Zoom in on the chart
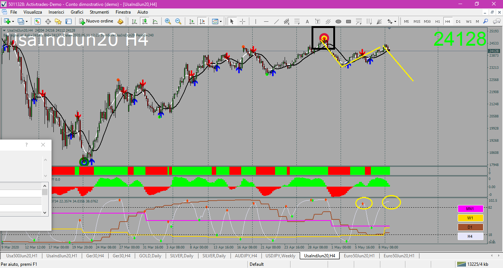The height and width of the screenshot is (268, 503). [168, 21]
